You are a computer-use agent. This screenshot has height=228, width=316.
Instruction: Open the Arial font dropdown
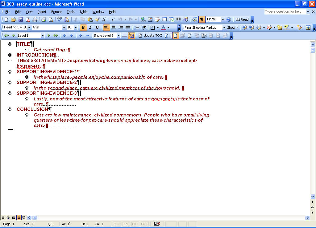click(x=64, y=27)
